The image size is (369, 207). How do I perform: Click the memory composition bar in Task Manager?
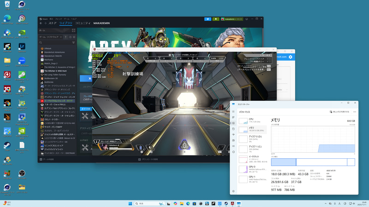pyautogui.click(x=313, y=162)
